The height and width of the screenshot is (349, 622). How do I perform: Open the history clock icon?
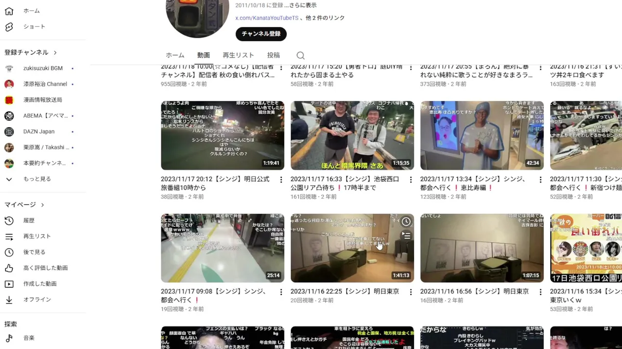coord(9,221)
